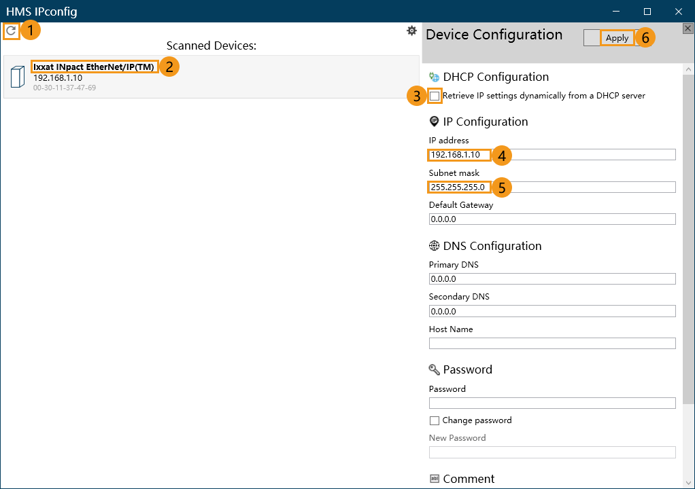Tick the Change password checkbox
Image resolution: width=695 pixels, height=489 pixels.
(x=435, y=420)
